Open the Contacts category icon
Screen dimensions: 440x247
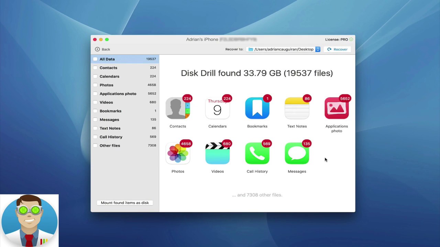click(178, 108)
